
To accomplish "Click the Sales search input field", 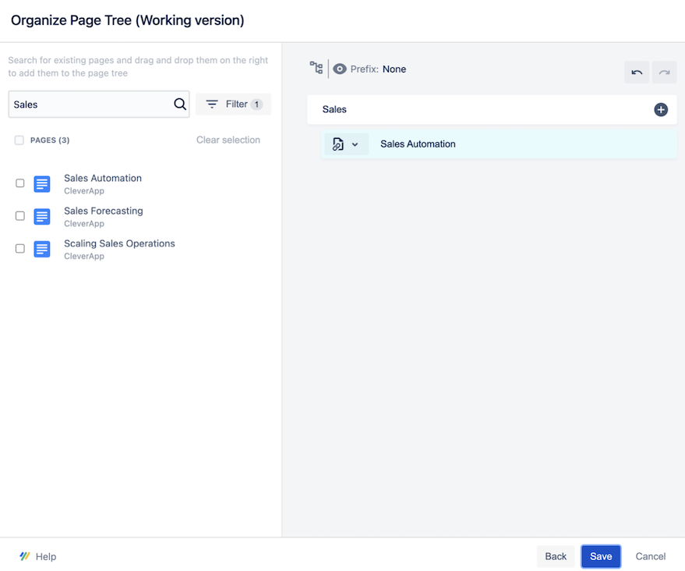I will 90,105.
